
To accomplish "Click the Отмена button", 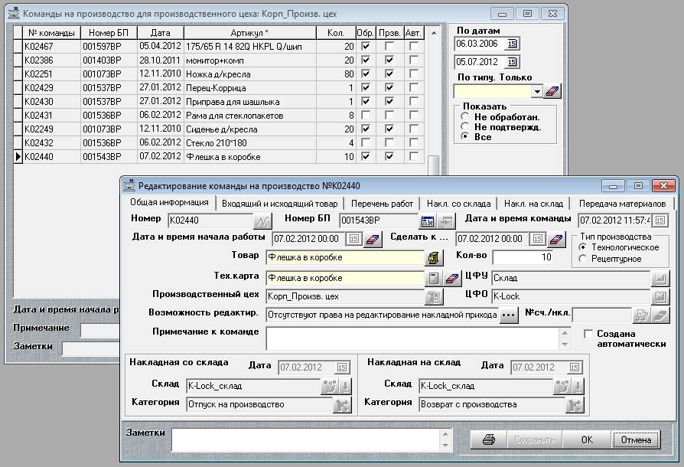I will [636, 440].
